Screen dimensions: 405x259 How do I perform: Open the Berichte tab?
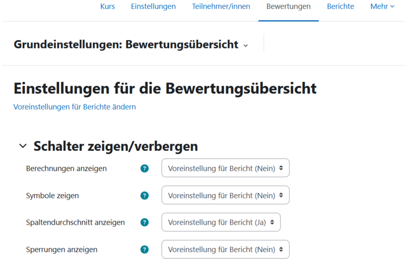tap(341, 7)
